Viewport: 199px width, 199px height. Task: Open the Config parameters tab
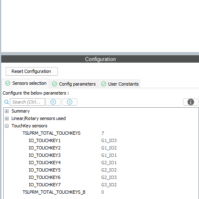[74, 84]
